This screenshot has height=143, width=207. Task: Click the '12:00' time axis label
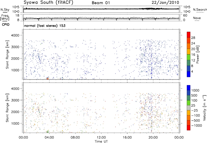[x=101, y=138]
